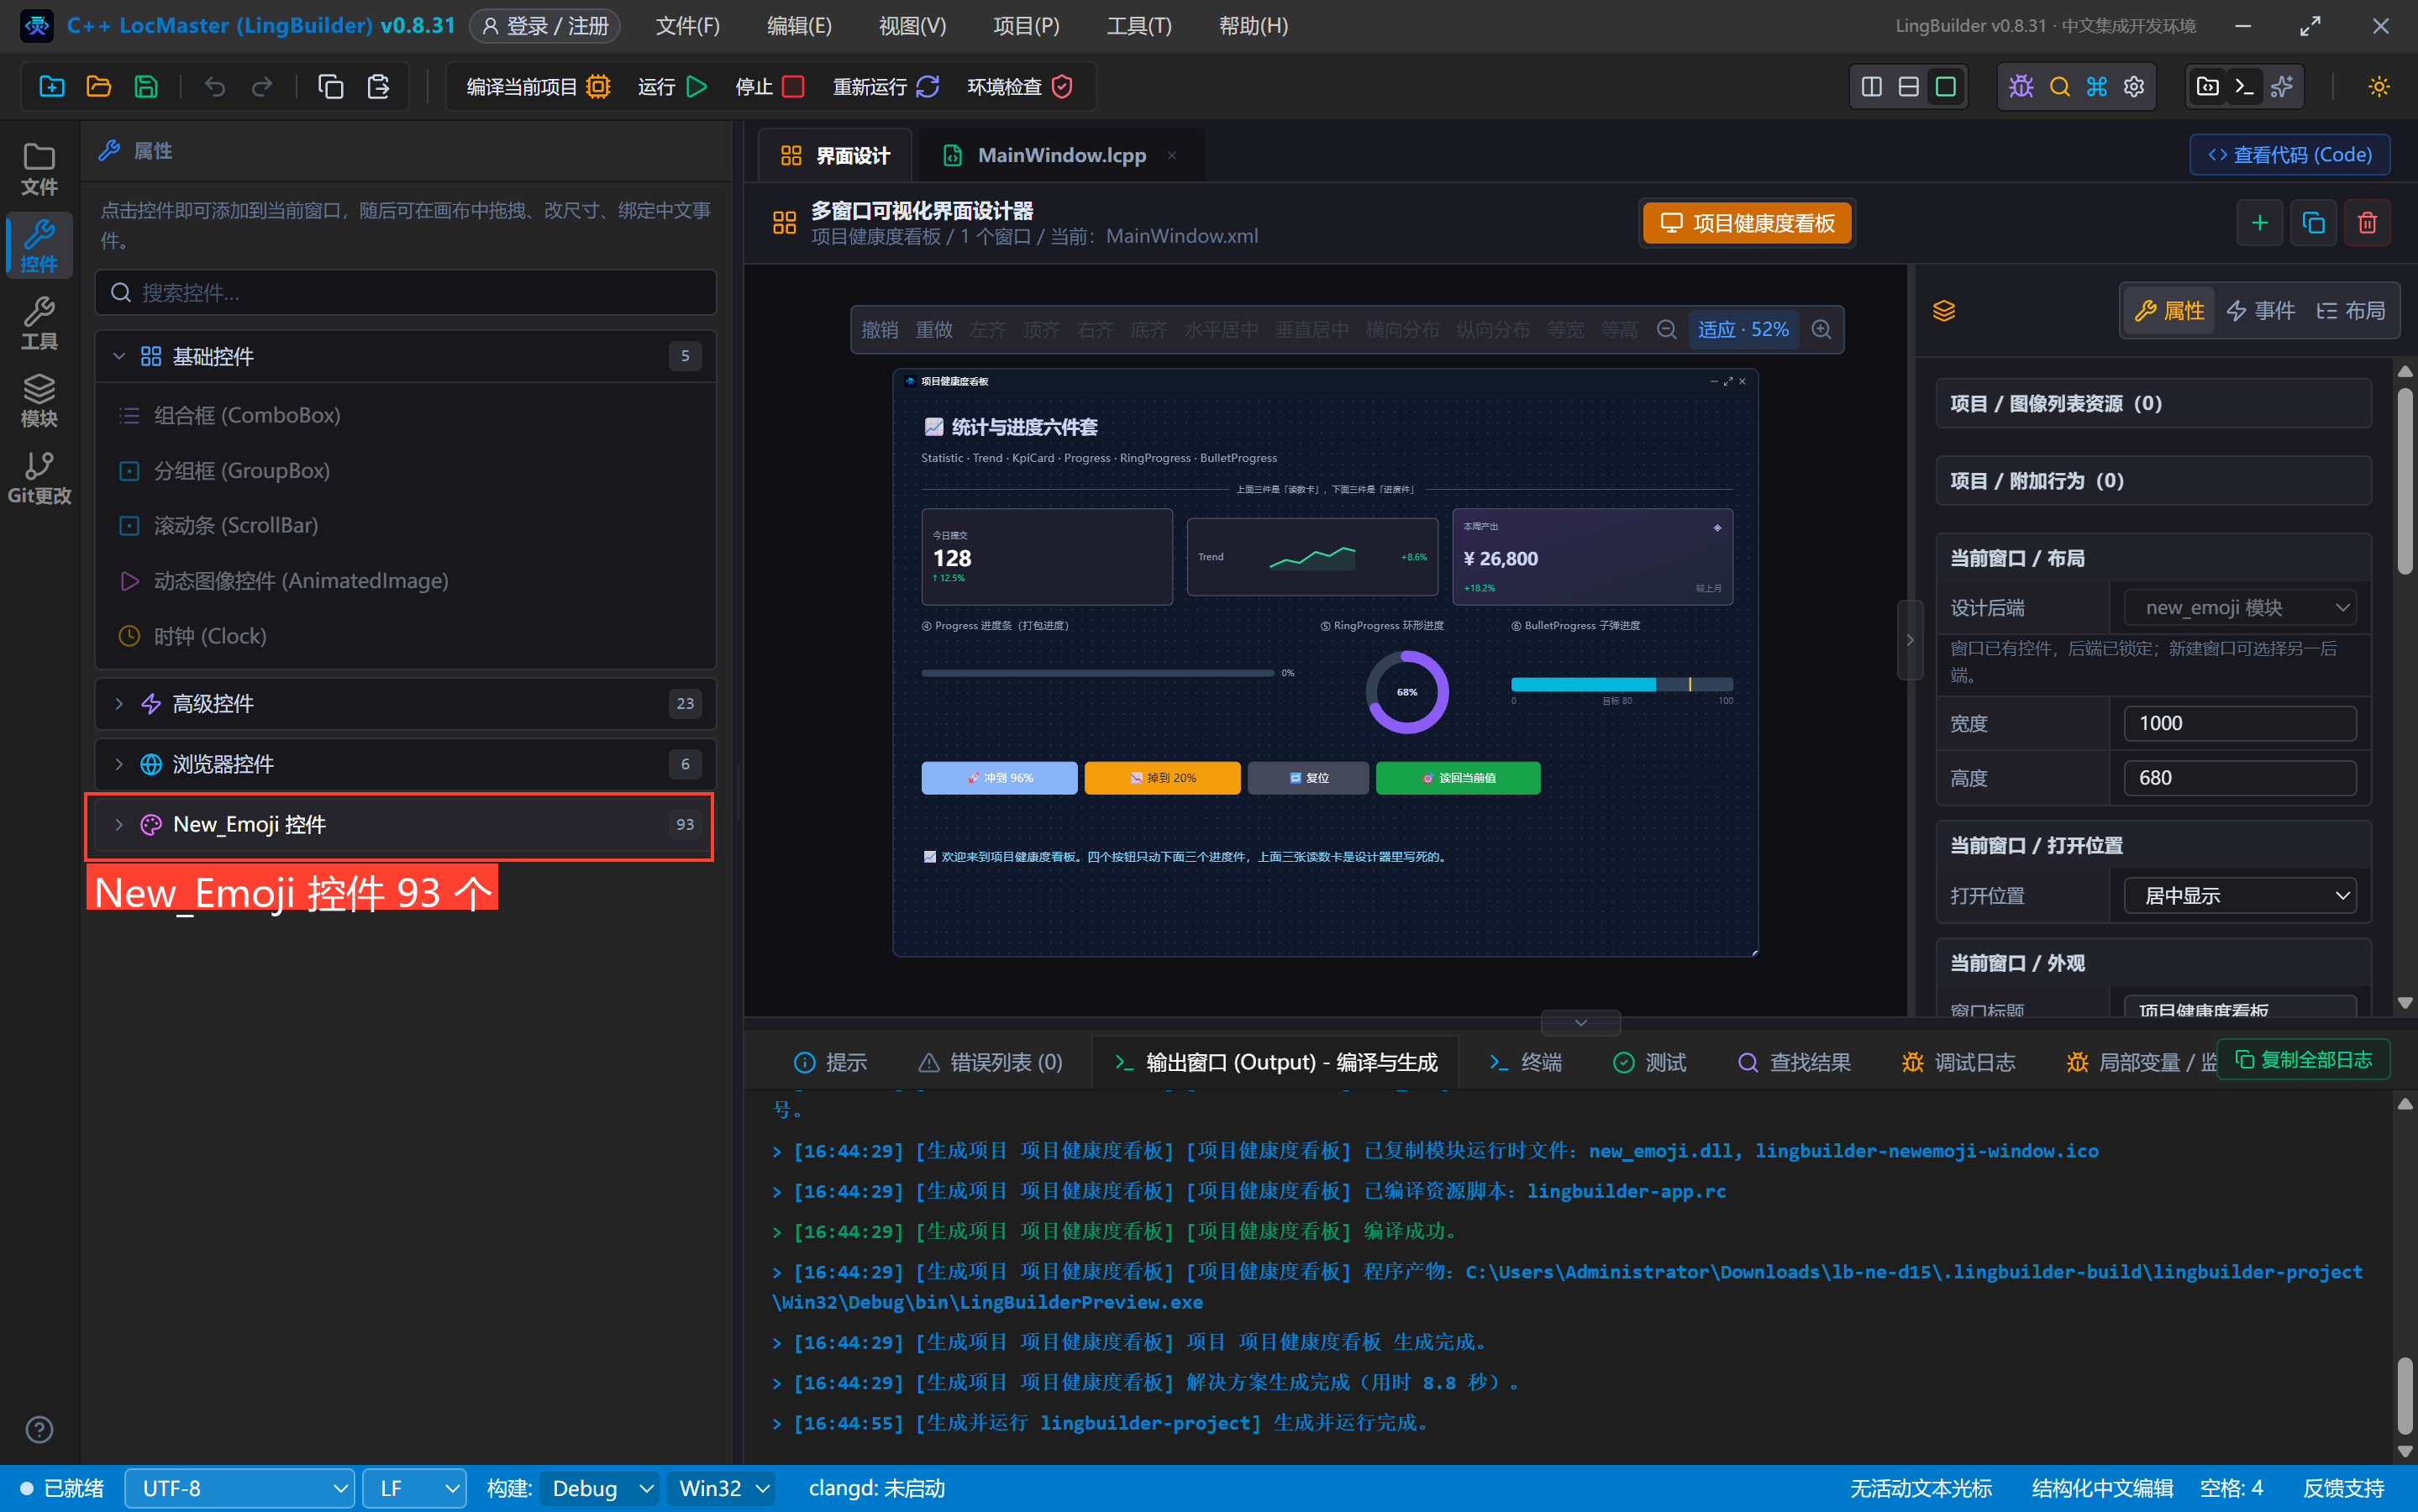Click the help question mark icon
Screen dimensions: 2418x1512
(x=39, y=1429)
